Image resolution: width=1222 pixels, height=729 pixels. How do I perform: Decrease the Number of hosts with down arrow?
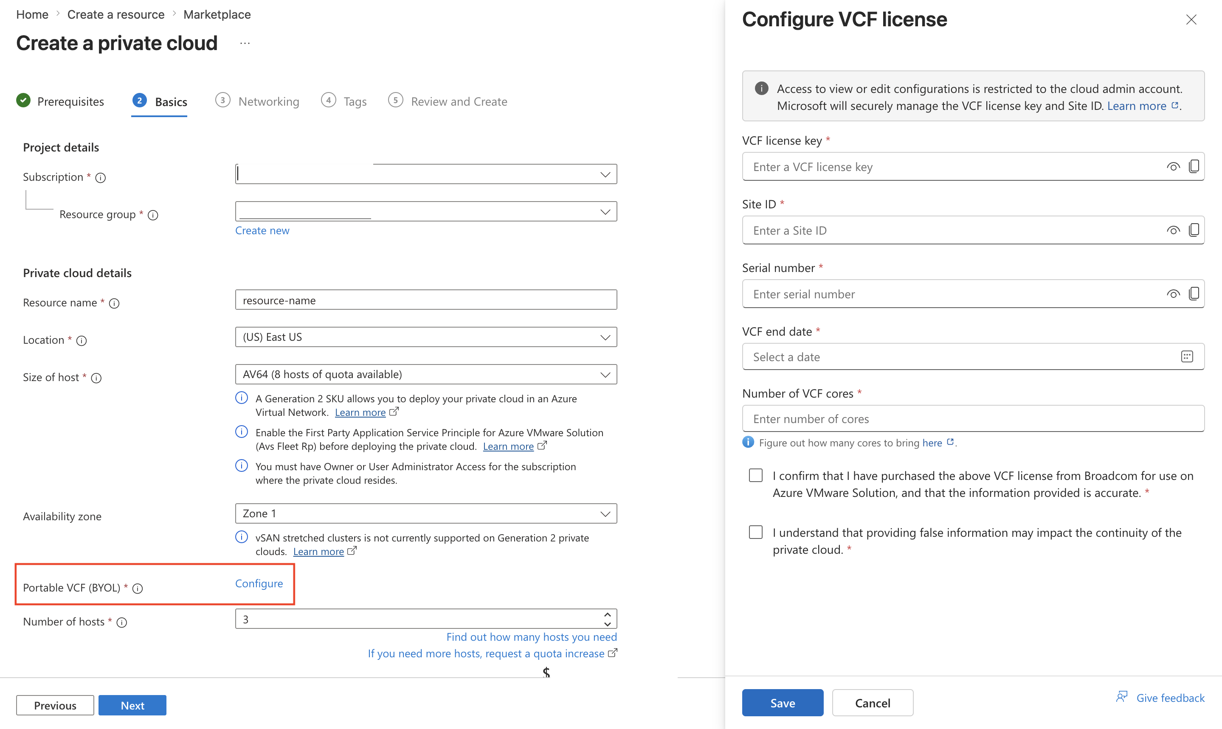point(608,624)
